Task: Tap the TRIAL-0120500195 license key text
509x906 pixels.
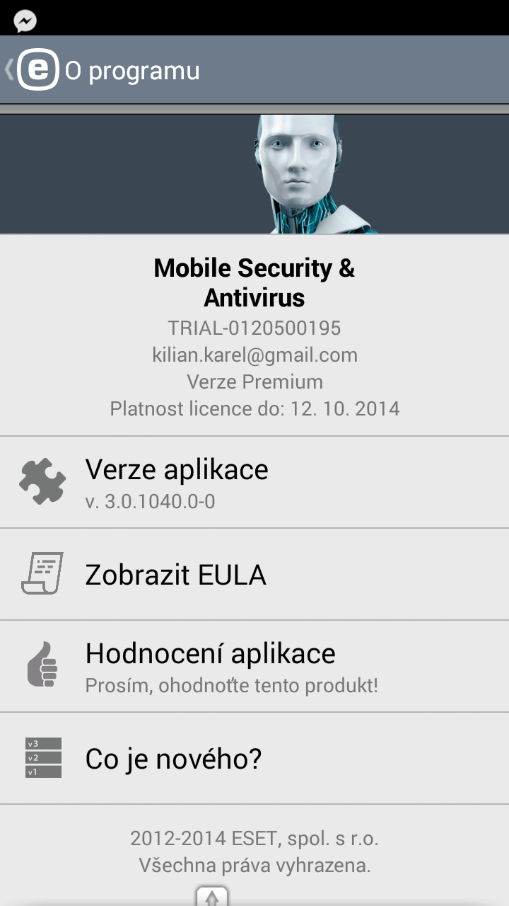Action: (255, 328)
